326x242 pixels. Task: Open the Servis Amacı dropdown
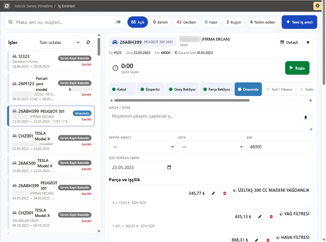142,147
